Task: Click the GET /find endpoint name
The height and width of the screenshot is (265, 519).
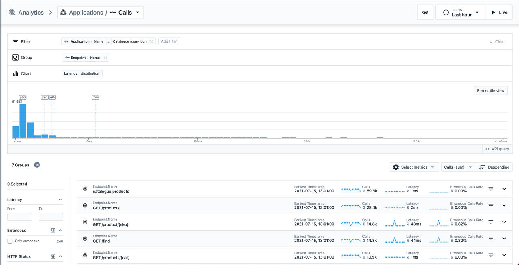Action: pyautogui.click(x=101, y=241)
